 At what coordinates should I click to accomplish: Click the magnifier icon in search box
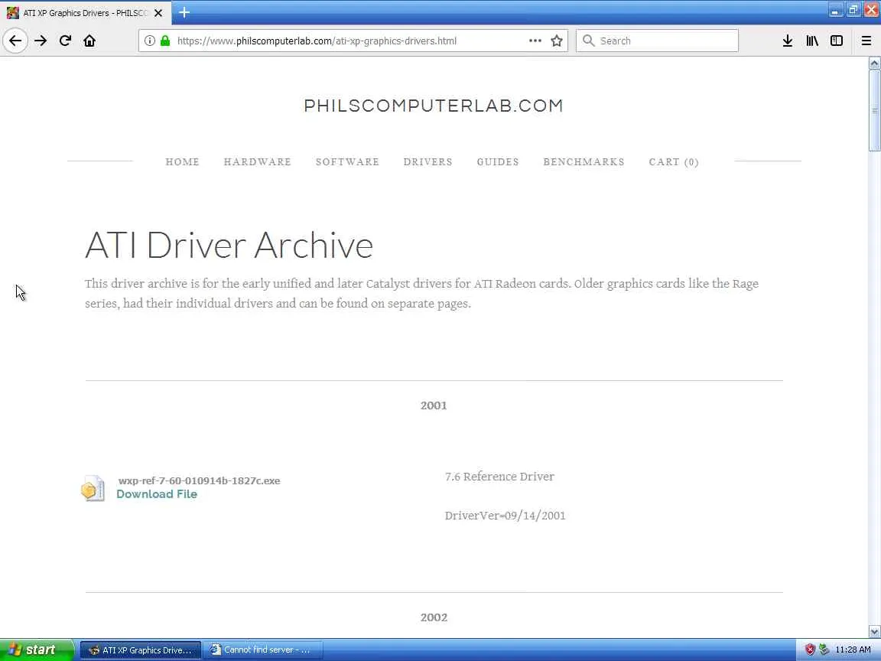(x=588, y=41)
